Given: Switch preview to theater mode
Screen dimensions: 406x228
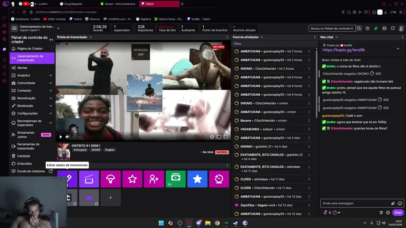Looking at the screenshot, I should (219, 137).
